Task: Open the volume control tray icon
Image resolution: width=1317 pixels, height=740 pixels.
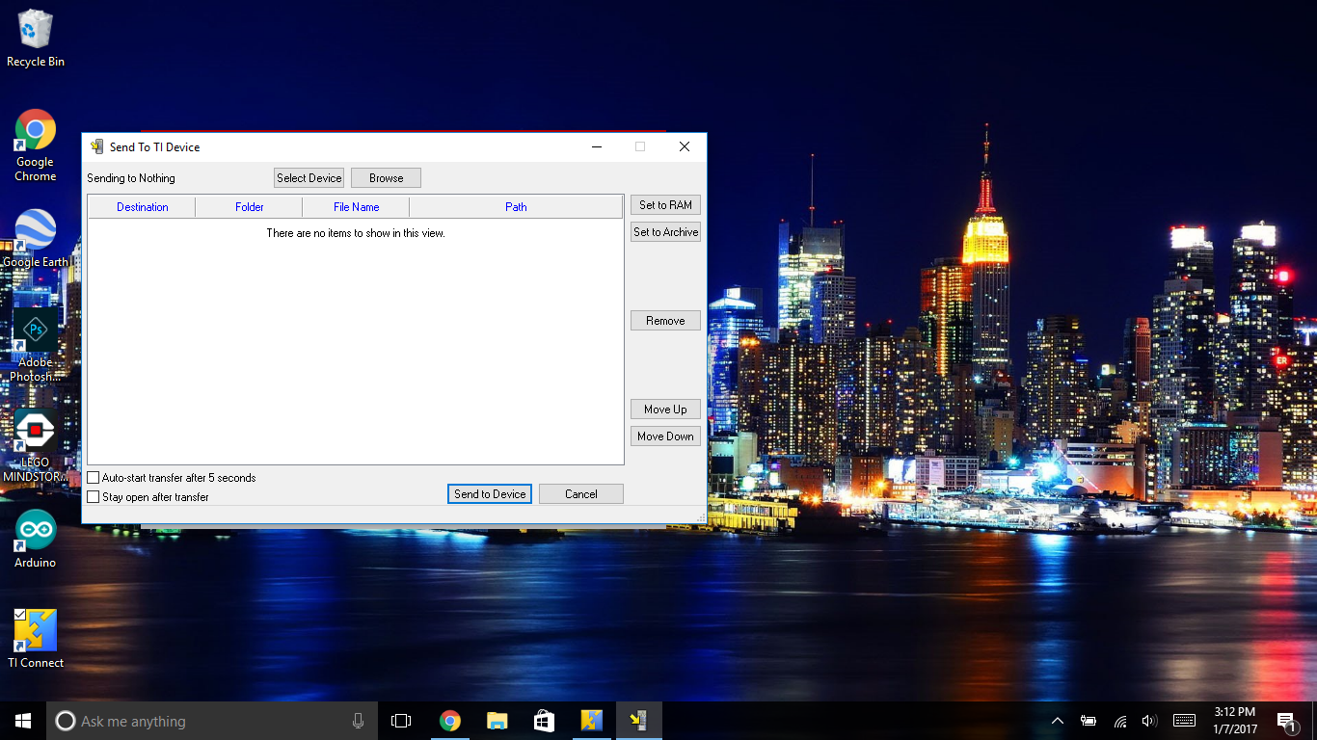Action: pos(1148,721)
